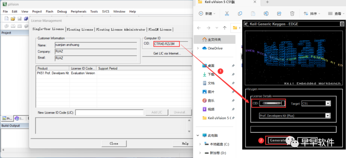
Task: Click the Rebuild all icon in µVision
Action: 20,26
